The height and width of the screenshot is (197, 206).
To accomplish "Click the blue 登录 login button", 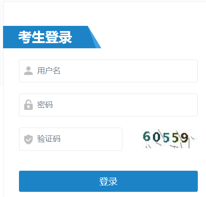I will [x=108, y=181].
